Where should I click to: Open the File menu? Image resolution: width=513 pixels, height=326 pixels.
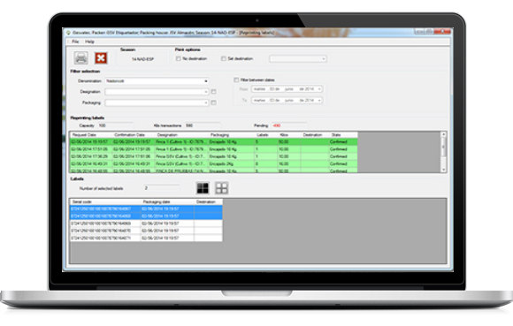(x=75, y=42)
